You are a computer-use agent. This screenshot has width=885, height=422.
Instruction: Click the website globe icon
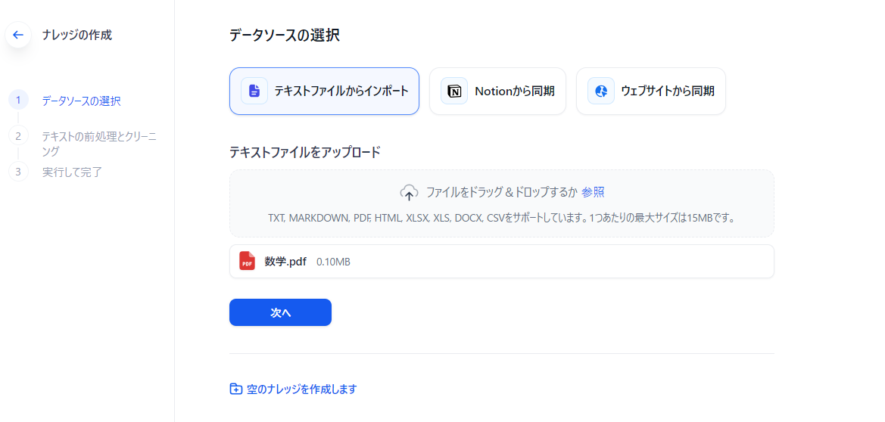(x=601, y=91)
